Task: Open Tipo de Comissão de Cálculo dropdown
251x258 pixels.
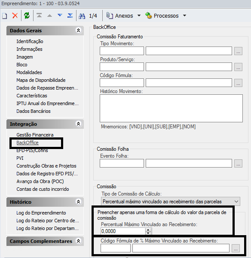Action: (236, 202)
